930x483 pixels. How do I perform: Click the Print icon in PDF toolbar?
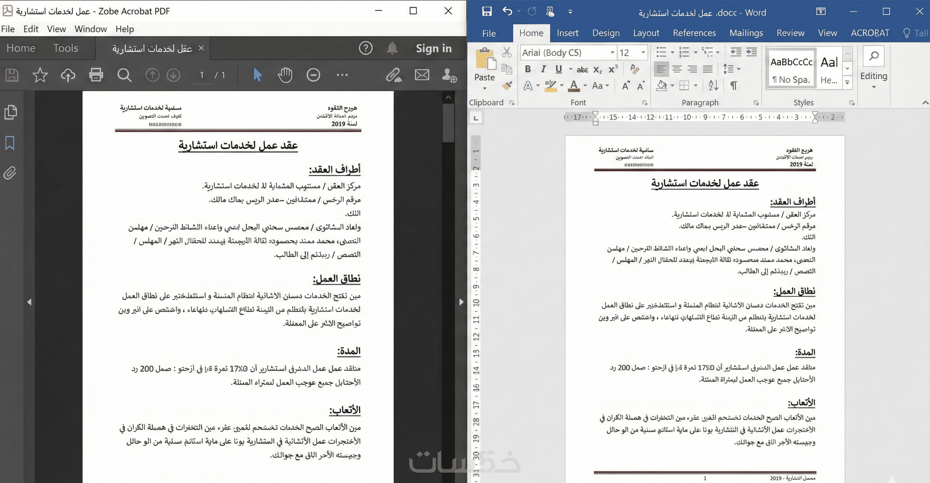(96, 75)
